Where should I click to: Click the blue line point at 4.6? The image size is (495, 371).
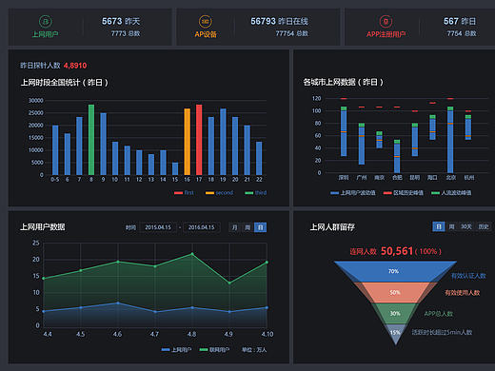tap(118, 303)
